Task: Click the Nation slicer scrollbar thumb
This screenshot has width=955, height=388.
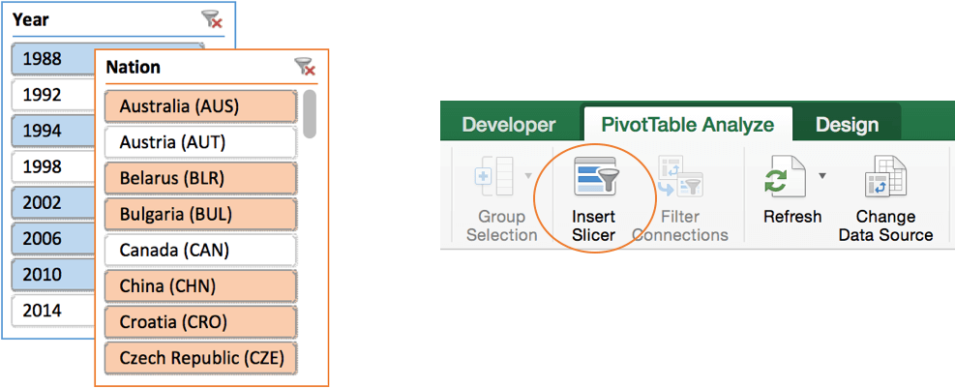Action: [x=310, y=113]
